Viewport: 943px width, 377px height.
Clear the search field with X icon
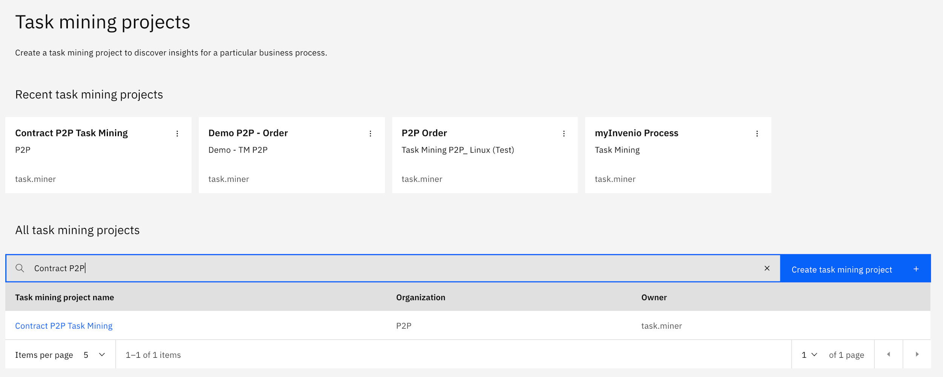click(767, 268)
